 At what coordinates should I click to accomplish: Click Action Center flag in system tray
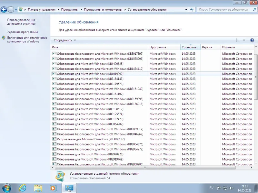pyautogui.click(x=219, y=188)
